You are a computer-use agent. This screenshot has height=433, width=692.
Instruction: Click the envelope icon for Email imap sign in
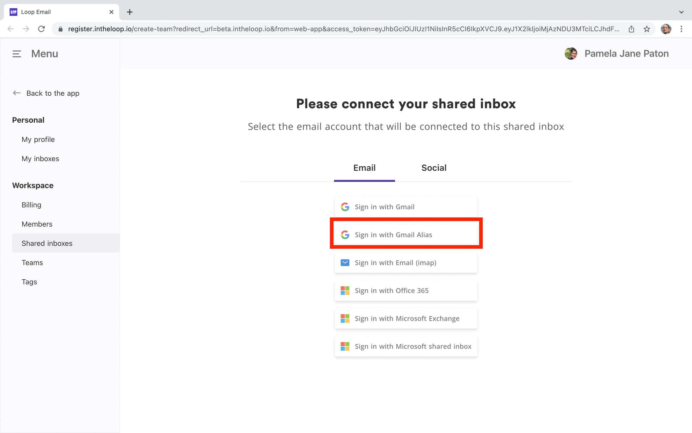coord(345,263)
